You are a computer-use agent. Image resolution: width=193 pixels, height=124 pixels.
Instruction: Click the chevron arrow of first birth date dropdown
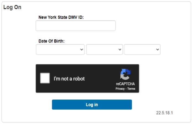82,49
